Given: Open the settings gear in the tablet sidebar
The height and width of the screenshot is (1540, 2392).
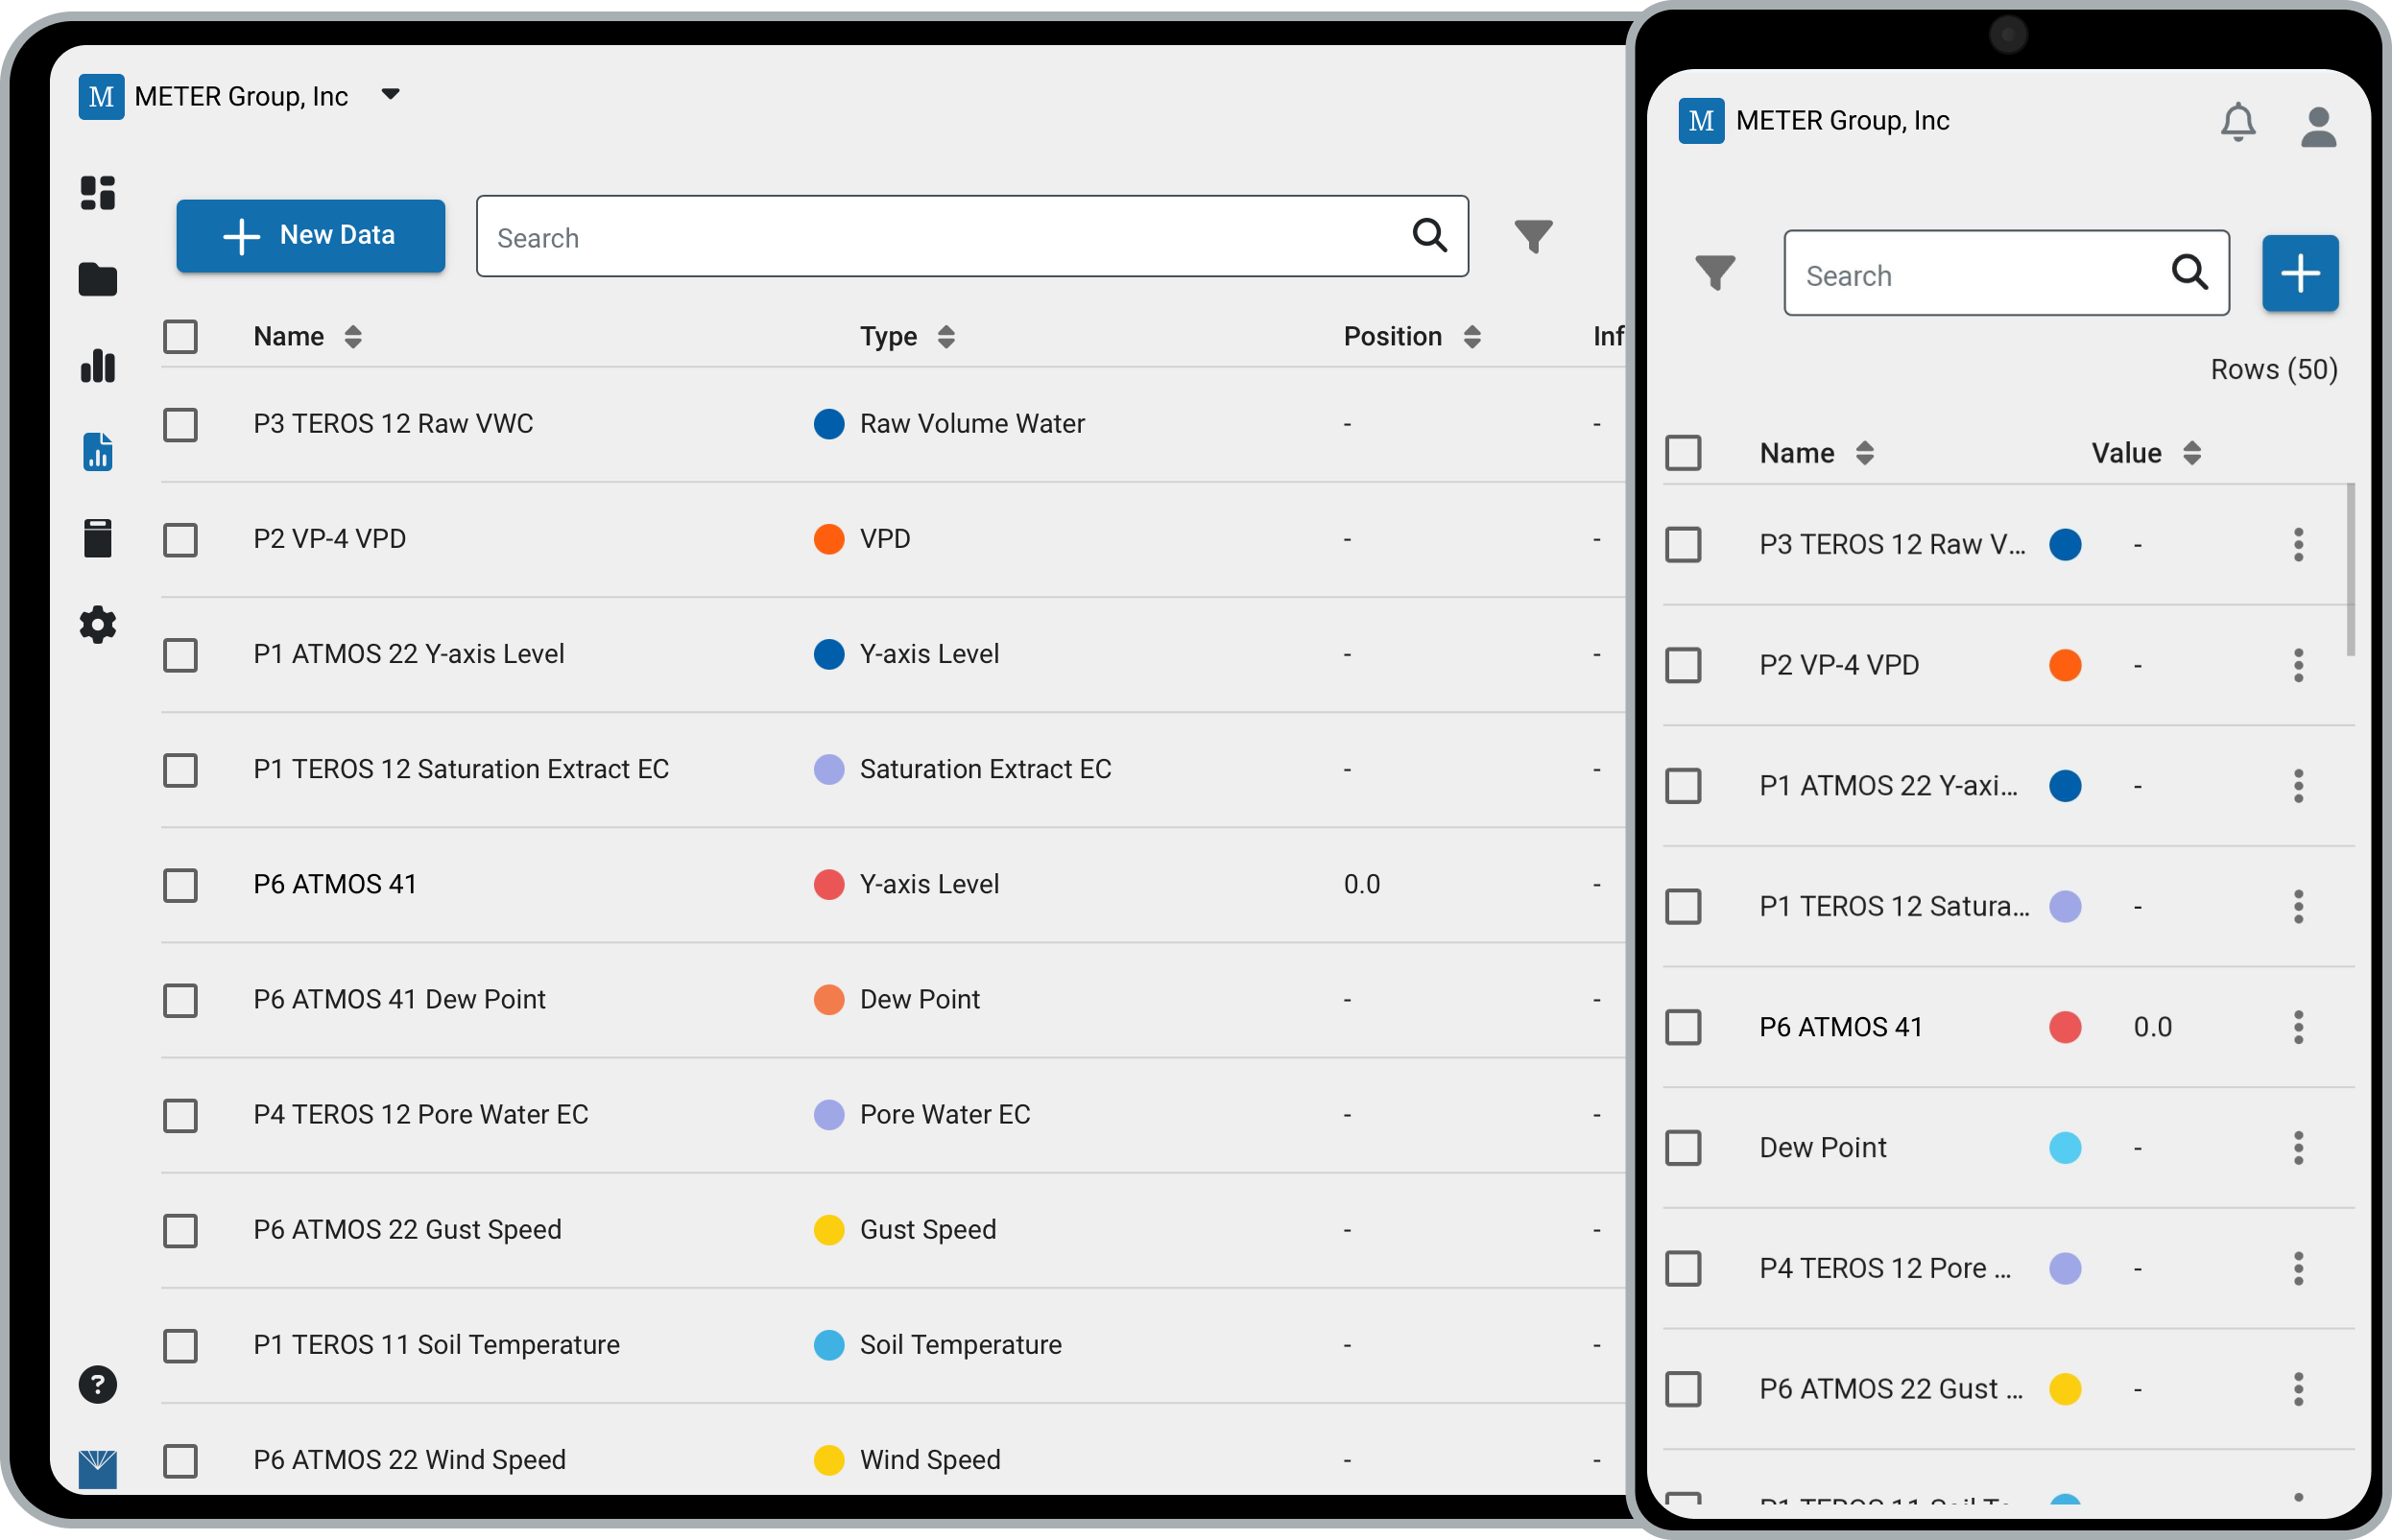Looking at the screenshot, I should coord(98,625).
